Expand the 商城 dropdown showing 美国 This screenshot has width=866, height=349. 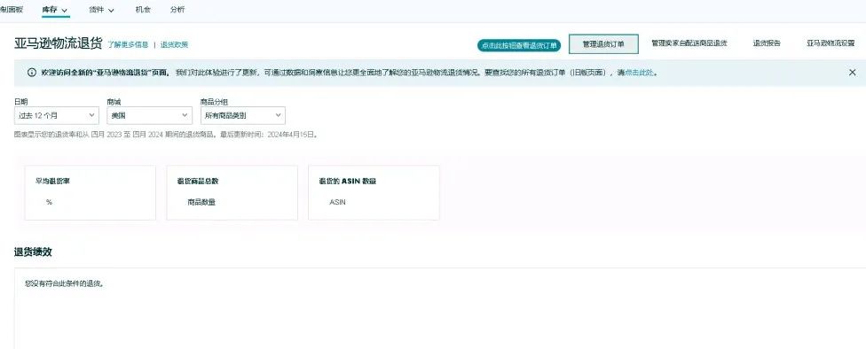150,115
